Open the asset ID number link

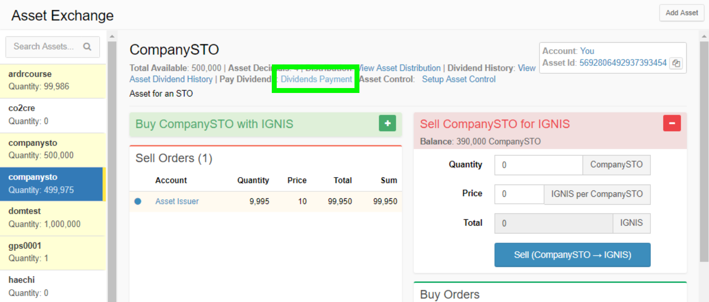click(622, 63)
